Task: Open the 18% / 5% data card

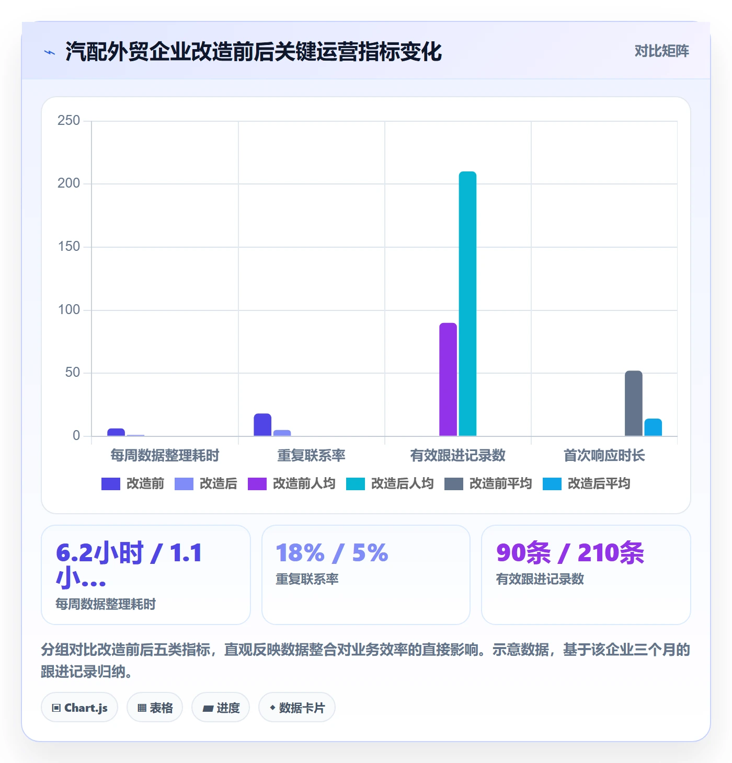Action: (x=366, y=575)
